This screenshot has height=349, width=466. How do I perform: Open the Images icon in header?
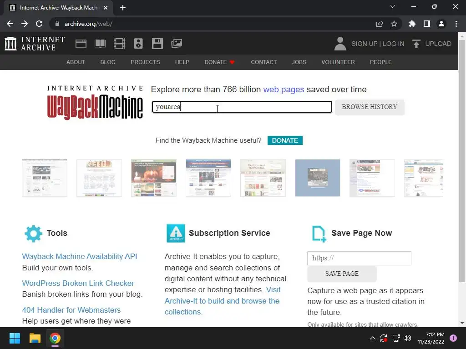(177, 44)
